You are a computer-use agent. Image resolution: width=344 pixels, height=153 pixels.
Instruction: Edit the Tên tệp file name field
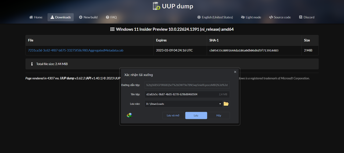pos(187,94)
